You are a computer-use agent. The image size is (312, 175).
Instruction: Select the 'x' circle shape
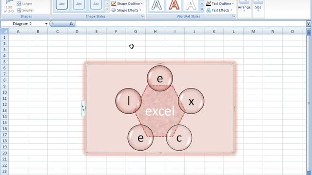tap(191, 101)
